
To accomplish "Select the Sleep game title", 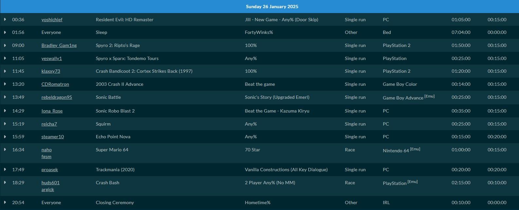I will point(101,32).
